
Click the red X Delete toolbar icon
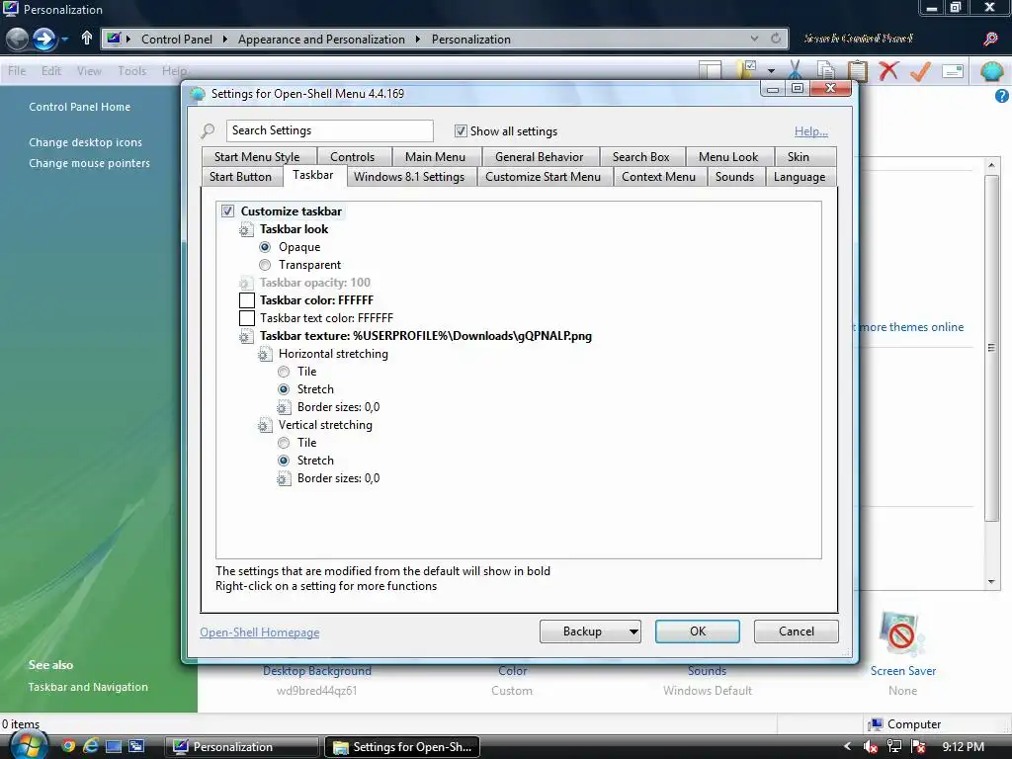(x=888, y=70)
